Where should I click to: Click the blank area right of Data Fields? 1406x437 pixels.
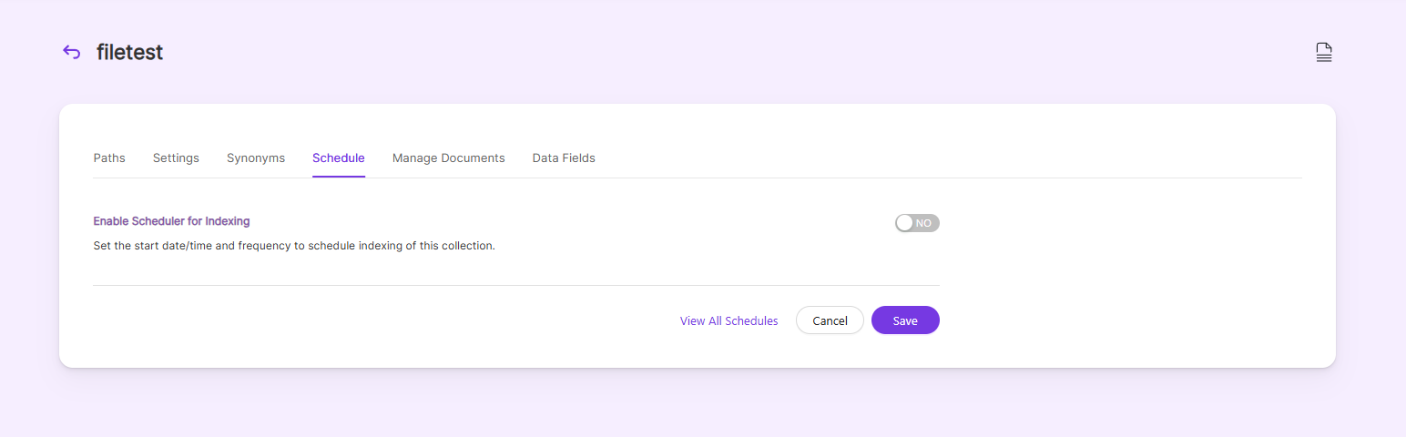coord(947,158)
